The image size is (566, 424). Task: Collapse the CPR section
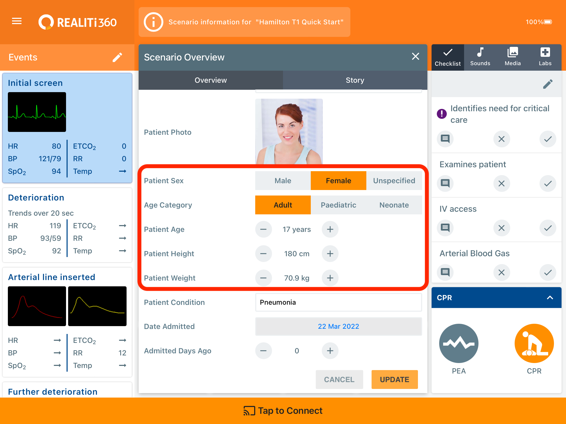coord(550,298)
